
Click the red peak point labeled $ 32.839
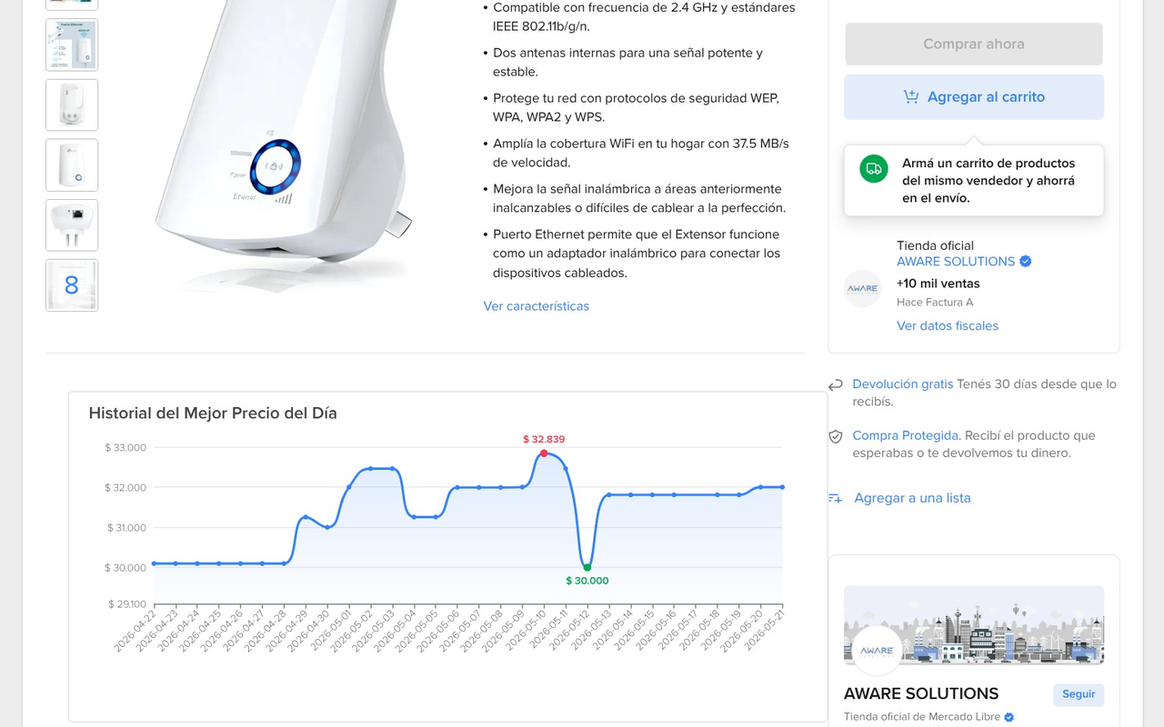(544, 453)
